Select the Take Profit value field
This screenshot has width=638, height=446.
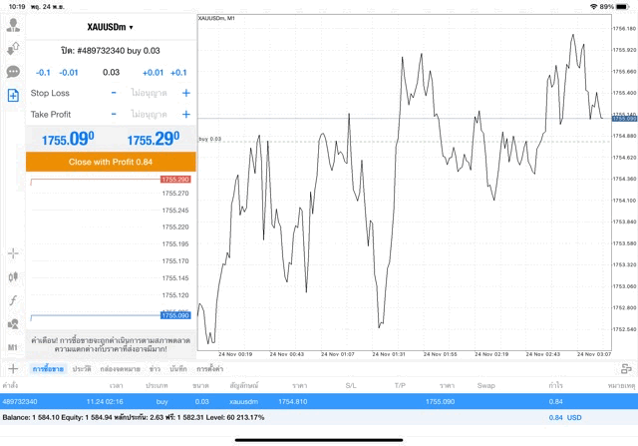point(149,114)
